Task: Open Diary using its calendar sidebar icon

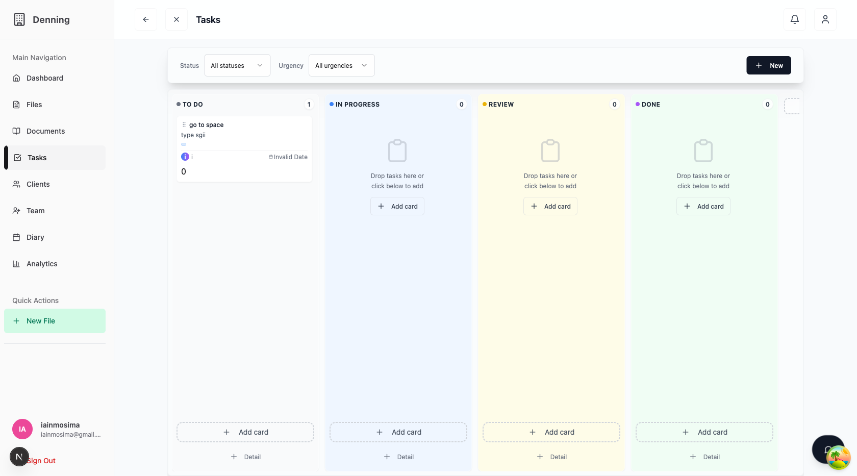Action: coord(17,237)
